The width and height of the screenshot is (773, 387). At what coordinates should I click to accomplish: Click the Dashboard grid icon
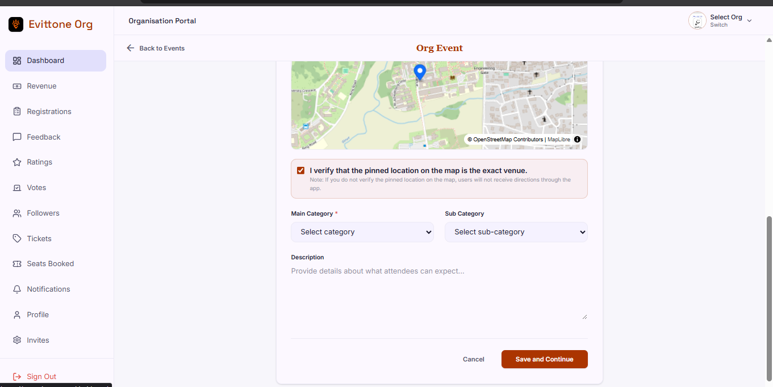[x=17, y=61]
